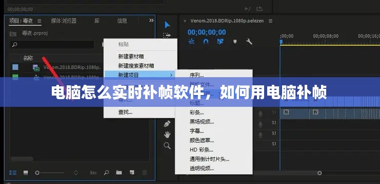The image size is (380, 184).
Task: Open the Venom sequence panel menu
Action: (x=270, y=21)
